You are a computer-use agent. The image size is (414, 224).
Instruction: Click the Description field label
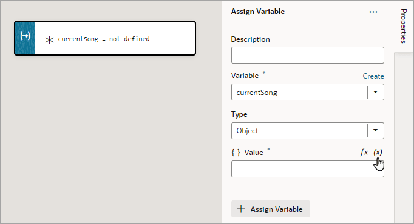coord(250,39)
